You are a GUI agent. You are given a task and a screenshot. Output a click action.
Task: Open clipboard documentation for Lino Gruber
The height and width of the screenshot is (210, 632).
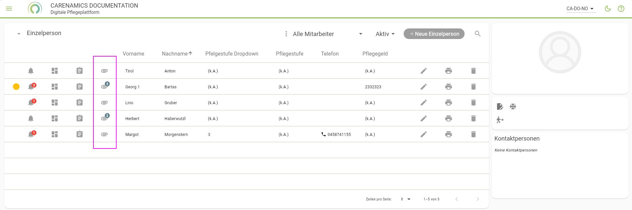(79, 103)
